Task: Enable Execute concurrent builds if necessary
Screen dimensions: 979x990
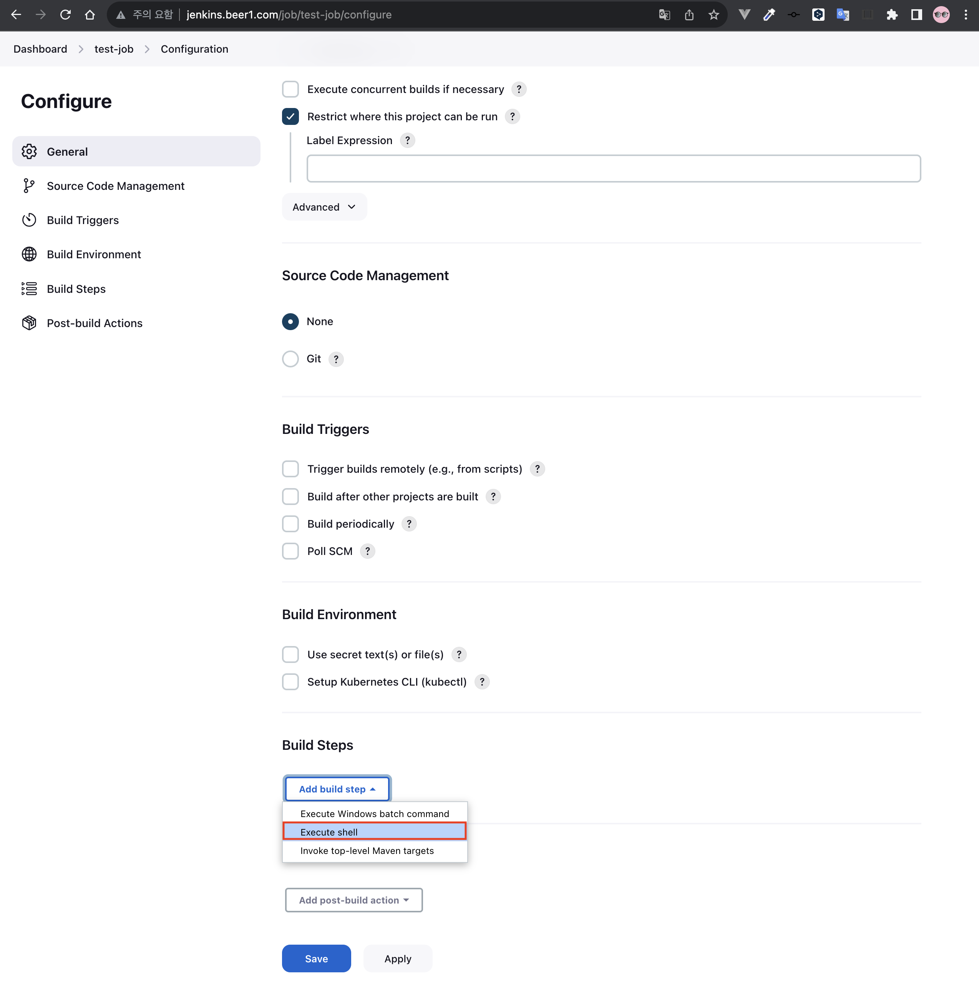Action: [290, 89]
